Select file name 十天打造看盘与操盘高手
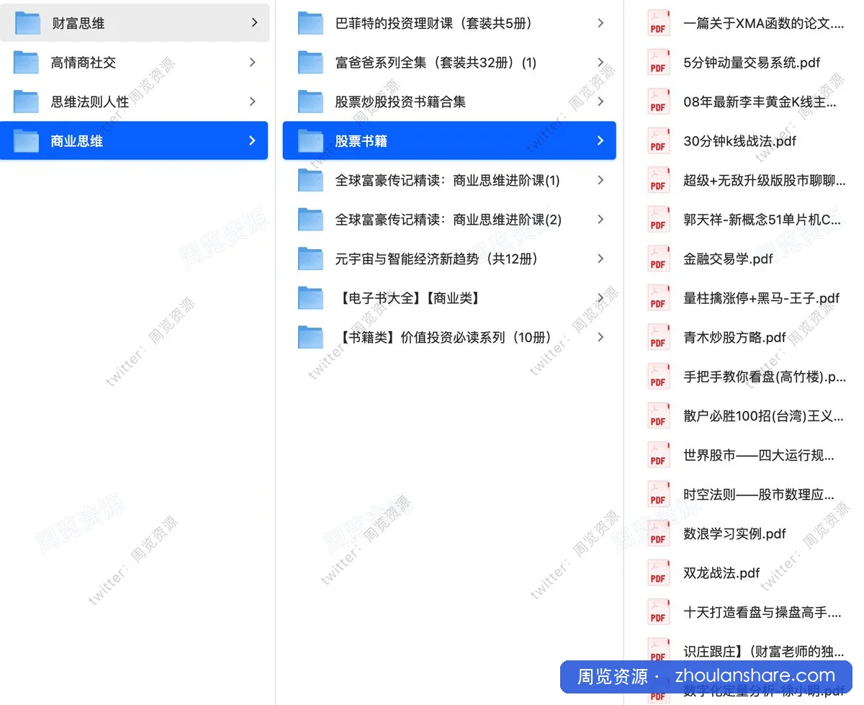Image resolution: width=864 pixels, height=705 pixels. 762,612
